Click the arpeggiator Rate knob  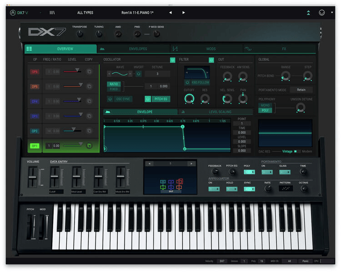click(268, 188)
